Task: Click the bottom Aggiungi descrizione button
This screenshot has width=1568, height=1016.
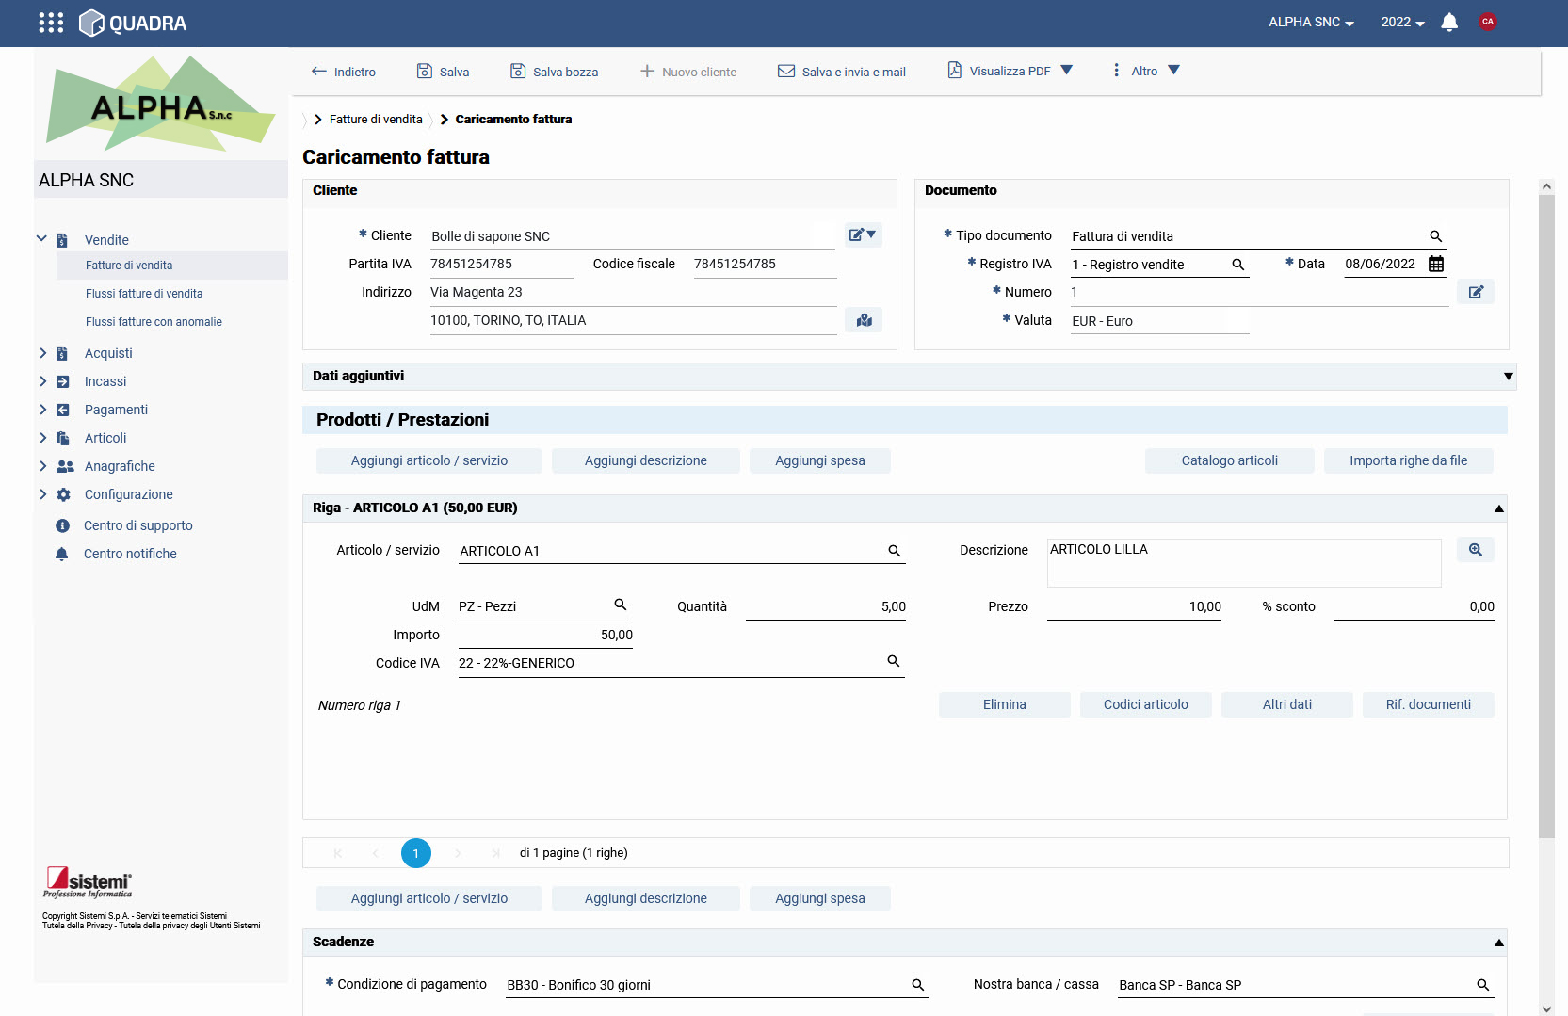Action: [x=646, y=898]
